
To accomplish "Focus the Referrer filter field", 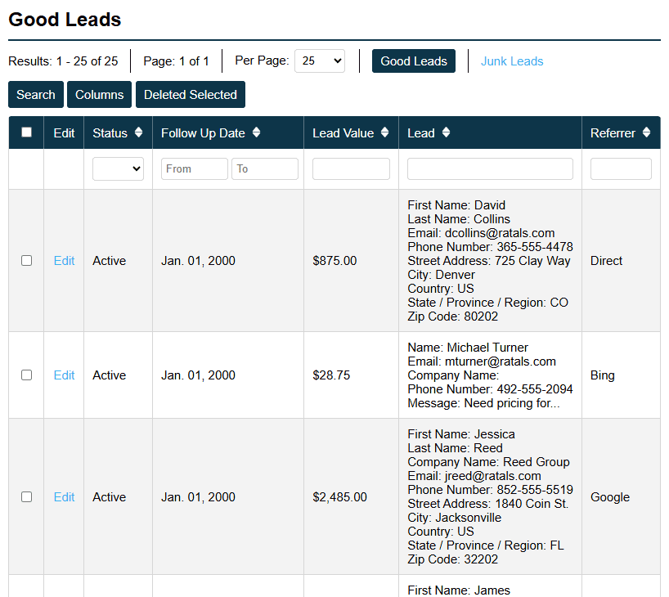I will click(621, 168).
